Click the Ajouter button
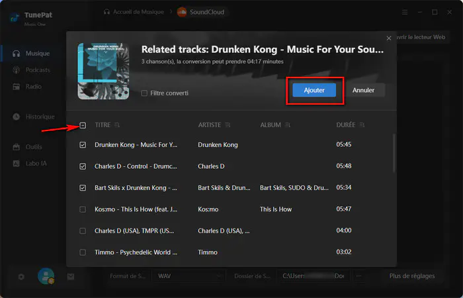 pos(314,90)
